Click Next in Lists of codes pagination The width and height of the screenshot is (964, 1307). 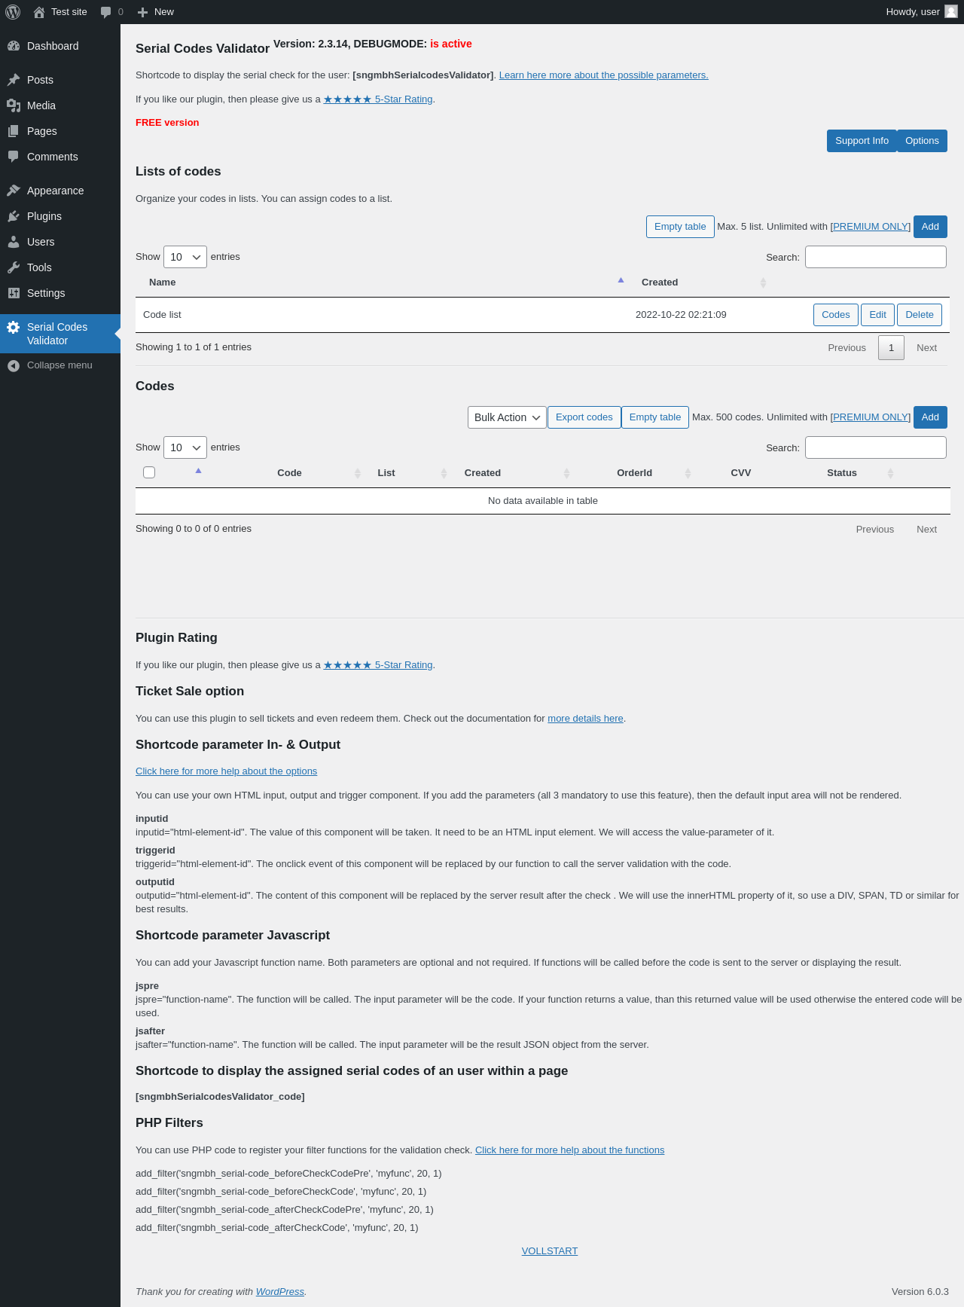[x=926, y=348]
